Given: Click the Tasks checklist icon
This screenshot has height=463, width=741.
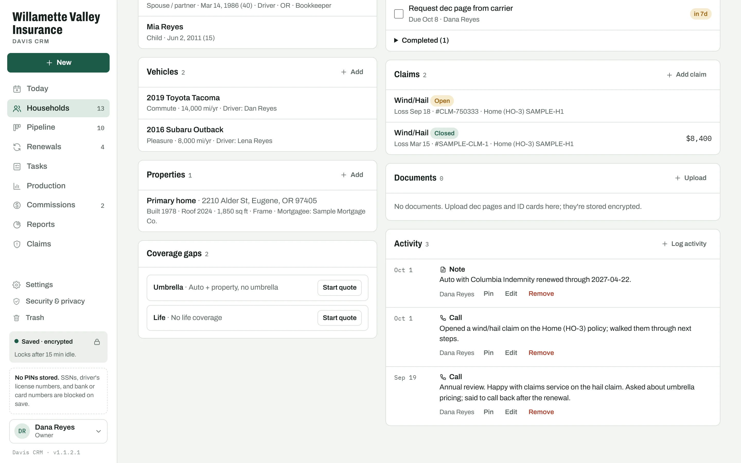Looking at the screenshot, I should 17,167.
